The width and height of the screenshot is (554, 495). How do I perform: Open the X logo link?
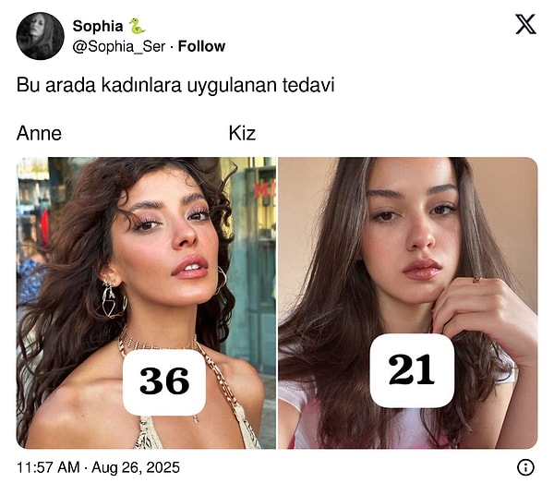525,24
